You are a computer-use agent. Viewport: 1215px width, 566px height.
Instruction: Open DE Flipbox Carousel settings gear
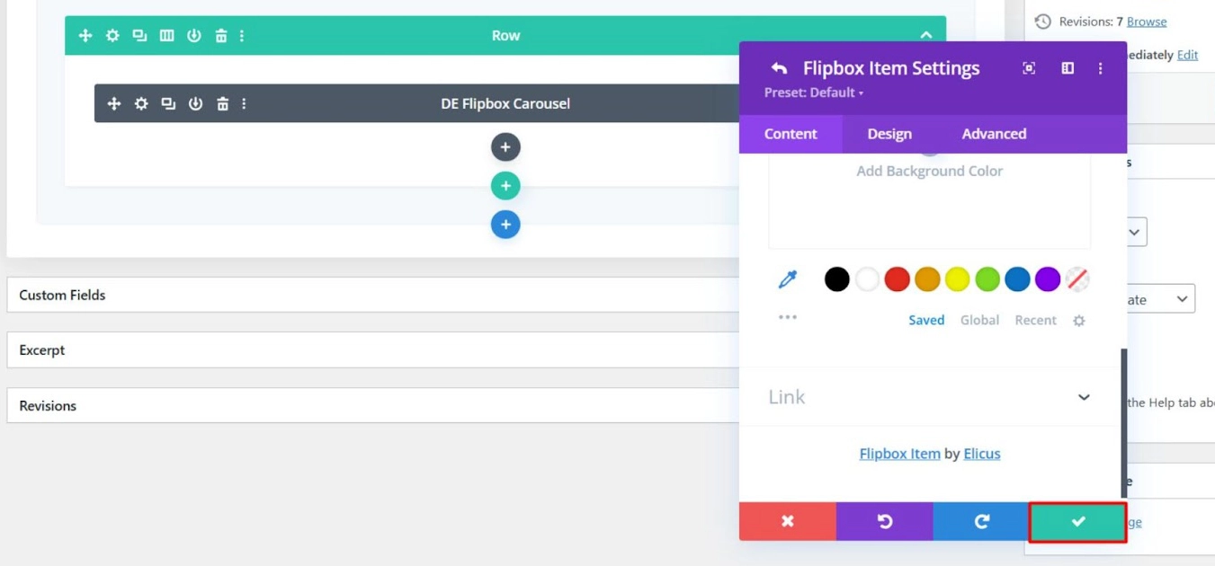pyautogui.click(x=141, y=104)
